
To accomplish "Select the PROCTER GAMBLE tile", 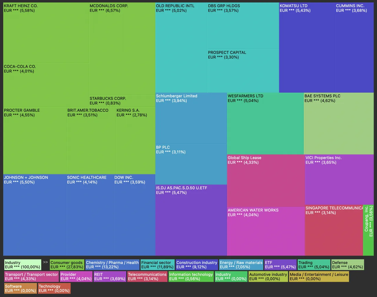I will click(x=35, y=141).
